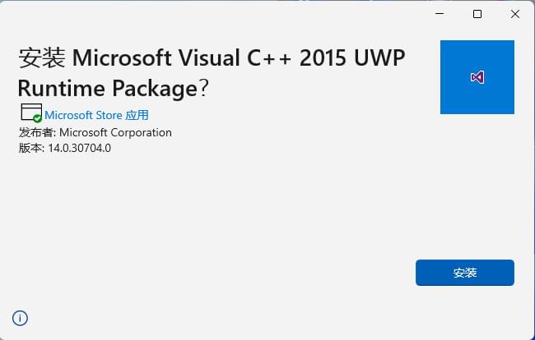This screenshot has height=340, width=535.
Task: Click the green checkmark badge
Action: (37, 118)
